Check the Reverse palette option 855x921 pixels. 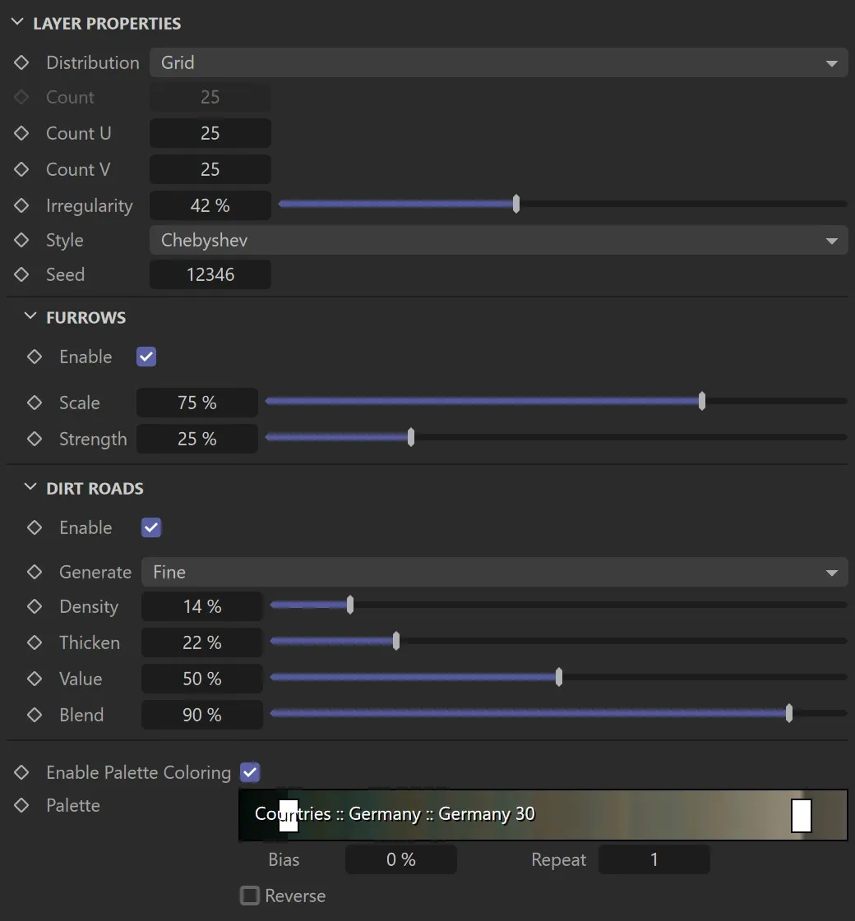[x=250, y=896]
